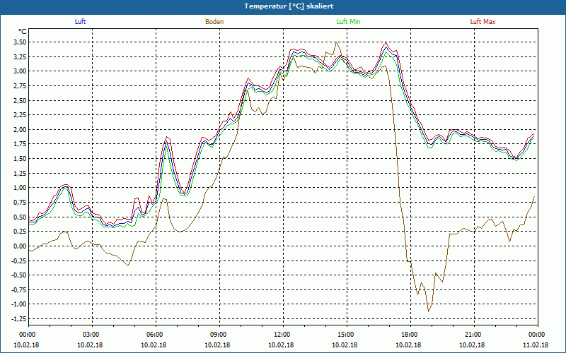Click the 1,75 y-axis value
The height and width of the screenshot is (353, 566).
point(19,144)
